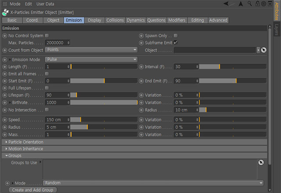Click the End Emit (F) slider bar
The image size is (281, 193).
tap(233, 81)
